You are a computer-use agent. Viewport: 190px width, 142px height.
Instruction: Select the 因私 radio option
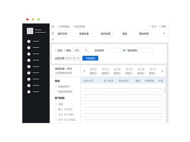click(65, 50)
